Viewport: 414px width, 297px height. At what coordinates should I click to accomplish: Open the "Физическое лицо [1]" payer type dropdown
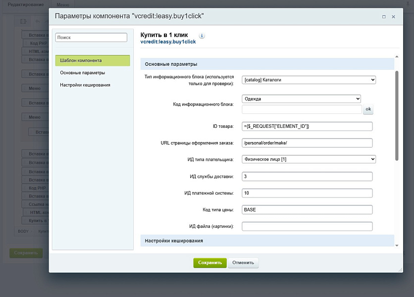click(309, 159)
